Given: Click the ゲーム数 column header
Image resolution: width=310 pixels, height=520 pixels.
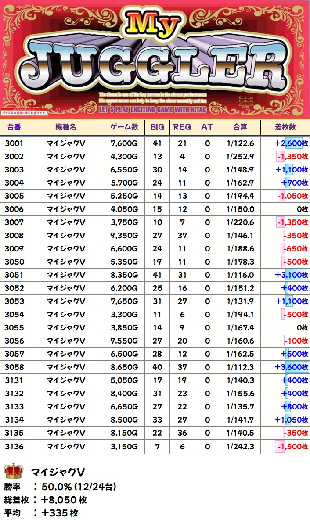Looking at the screenshot, I should [124, 127].
